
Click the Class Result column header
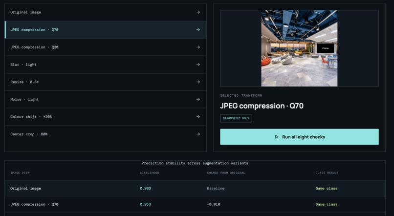tap(327, 173)
